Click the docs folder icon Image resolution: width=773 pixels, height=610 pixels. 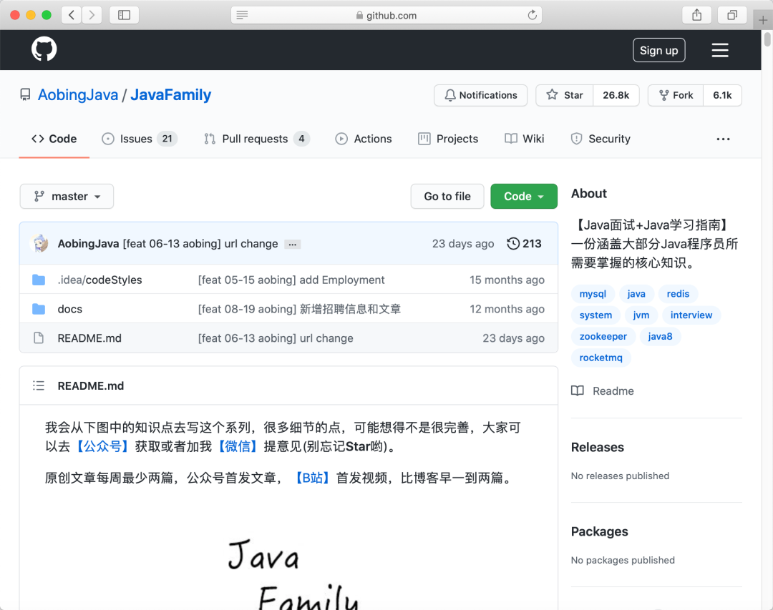coord(39,309)
